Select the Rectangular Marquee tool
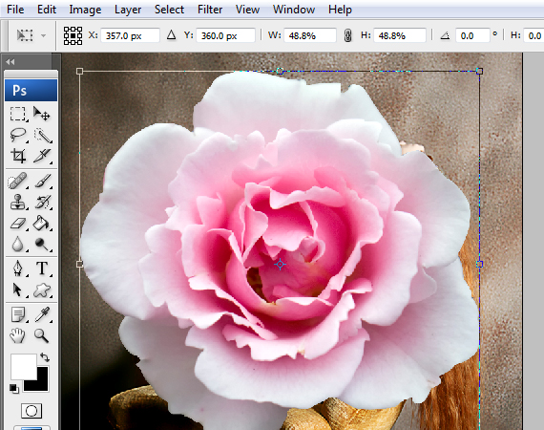 pos(18,114)
